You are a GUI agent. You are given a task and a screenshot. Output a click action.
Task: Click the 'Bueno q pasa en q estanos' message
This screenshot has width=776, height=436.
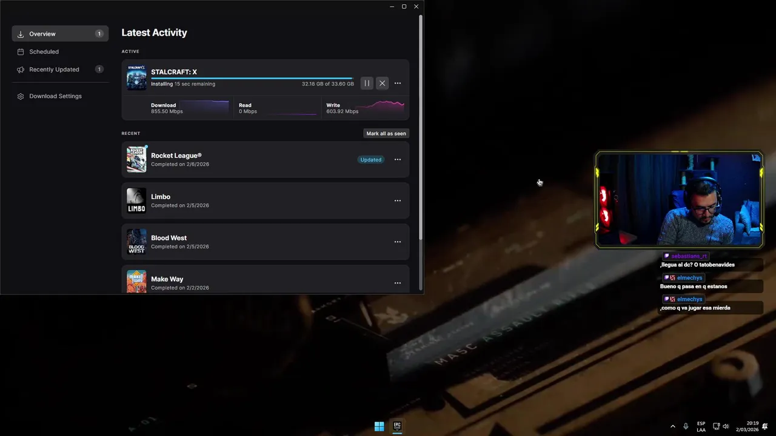[x=694, y=286]
